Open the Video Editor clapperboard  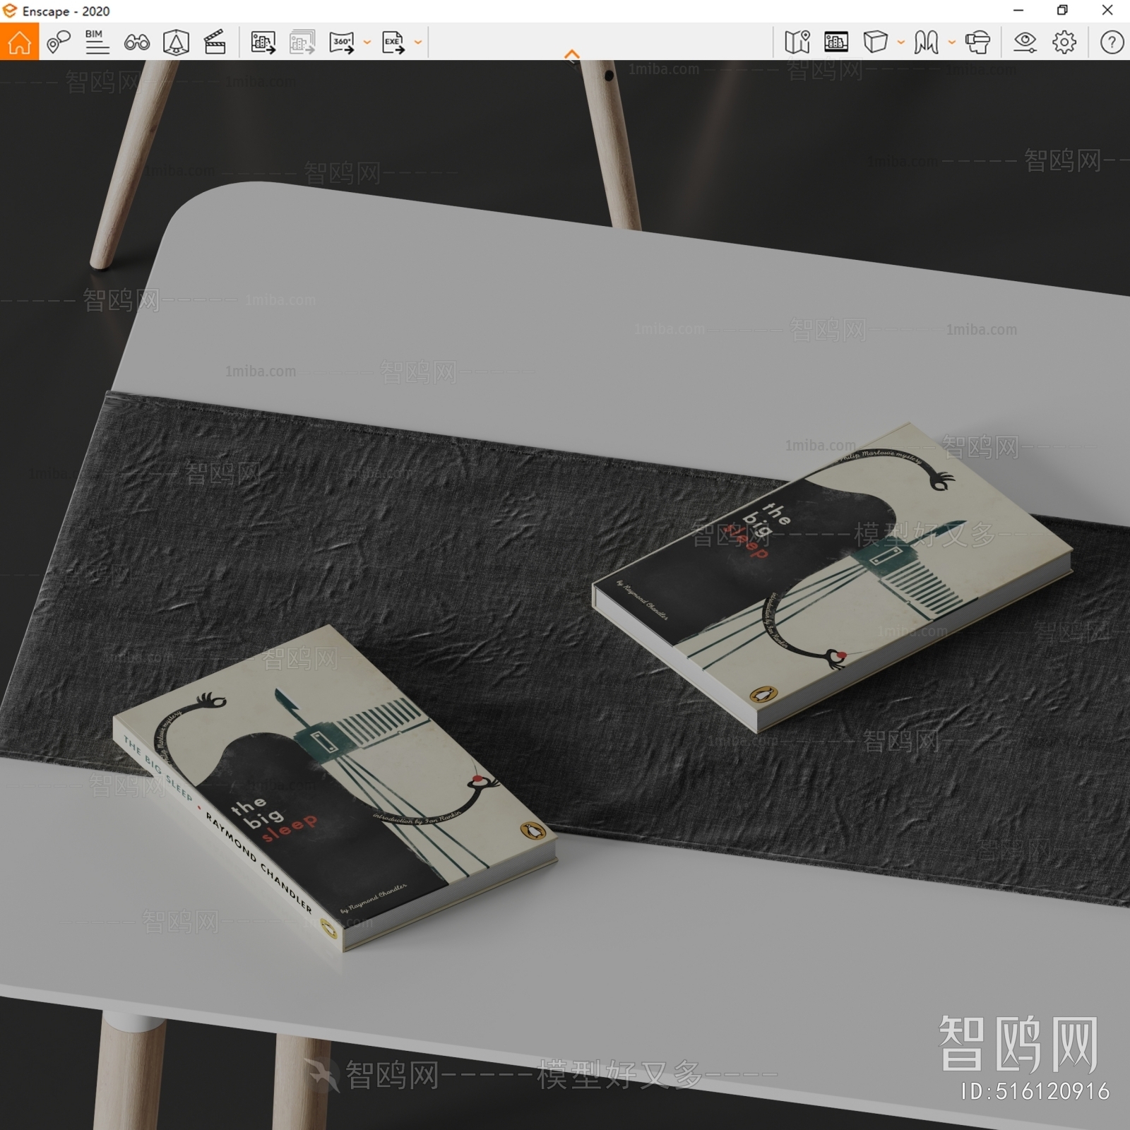[x=215, y=42]
